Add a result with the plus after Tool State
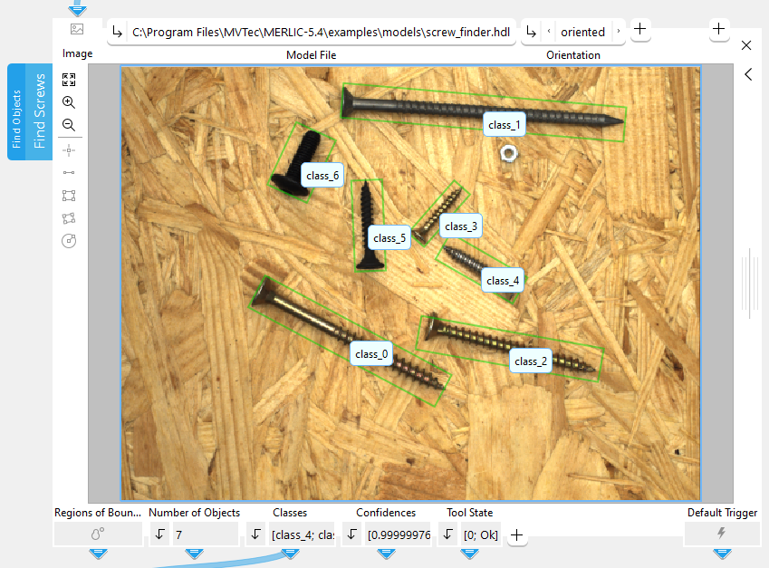The width and height of the screenshot is (769, 568). click(516, 535)
